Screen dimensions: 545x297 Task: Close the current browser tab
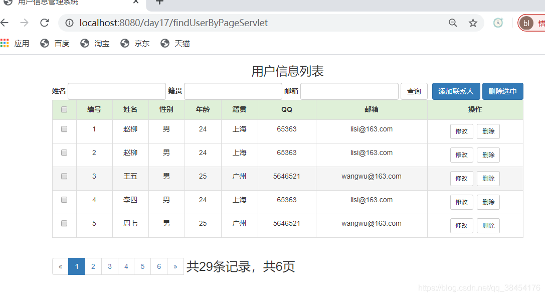coord(136,2)
